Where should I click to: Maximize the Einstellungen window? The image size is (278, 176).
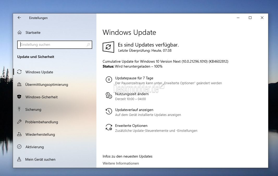coord(250,18)
